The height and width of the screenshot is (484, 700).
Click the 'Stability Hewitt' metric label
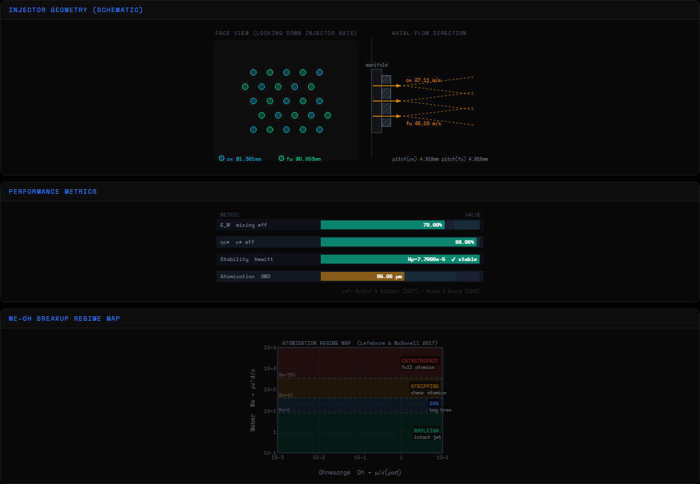246,259
